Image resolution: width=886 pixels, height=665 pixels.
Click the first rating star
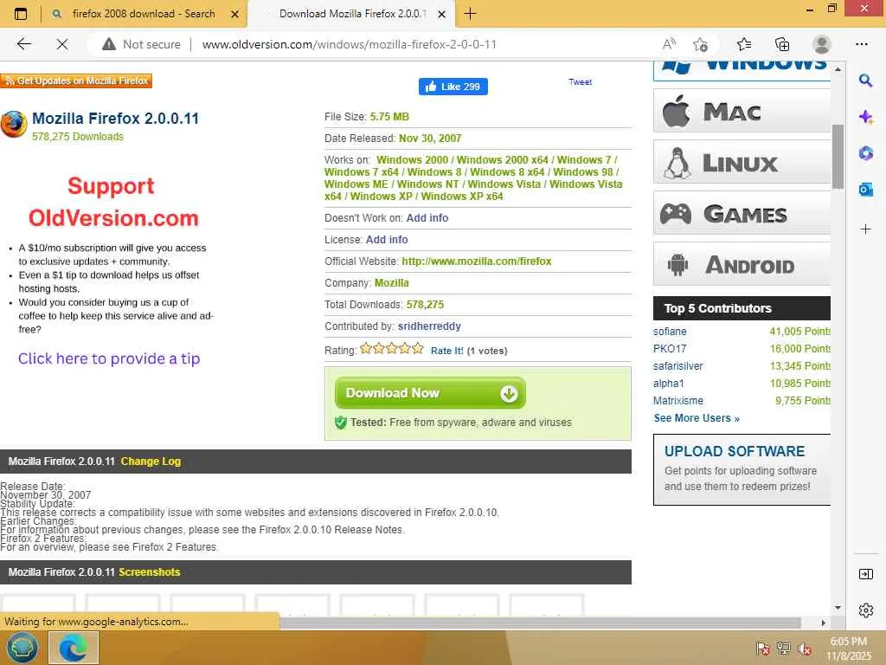pyautogui.click(x=366, y=348)
